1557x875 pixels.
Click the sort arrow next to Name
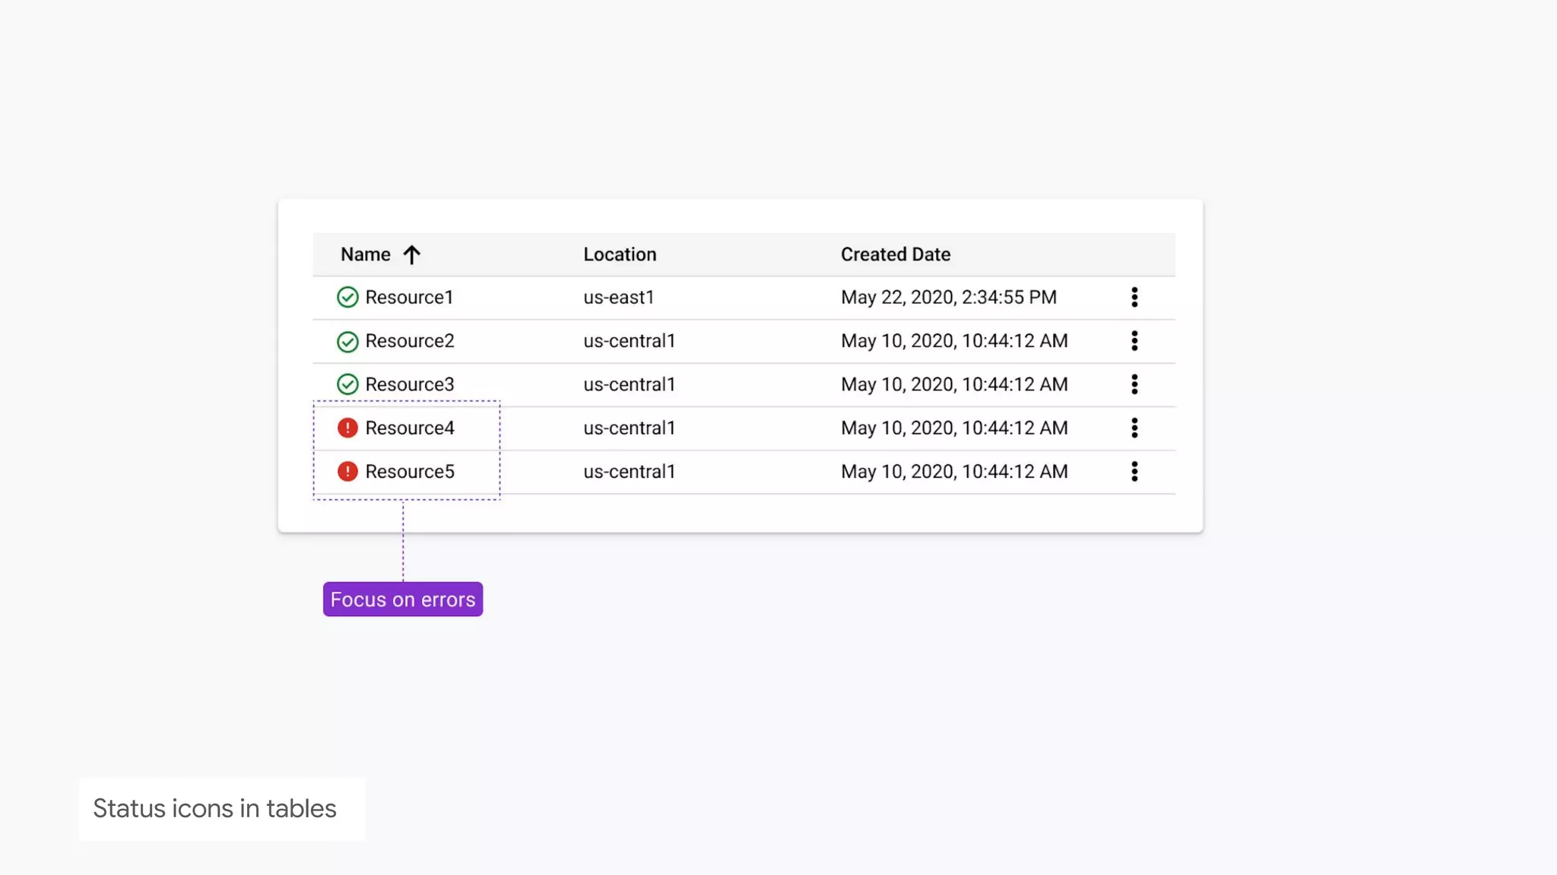click(x=411, y=254)
